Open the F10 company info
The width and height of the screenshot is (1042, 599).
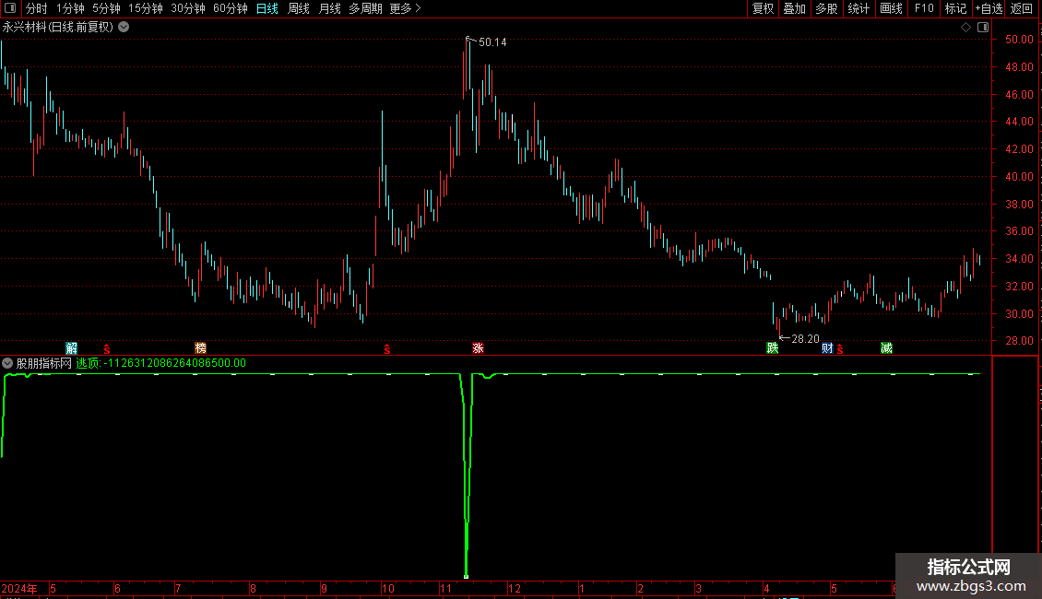tap(924, 8)
